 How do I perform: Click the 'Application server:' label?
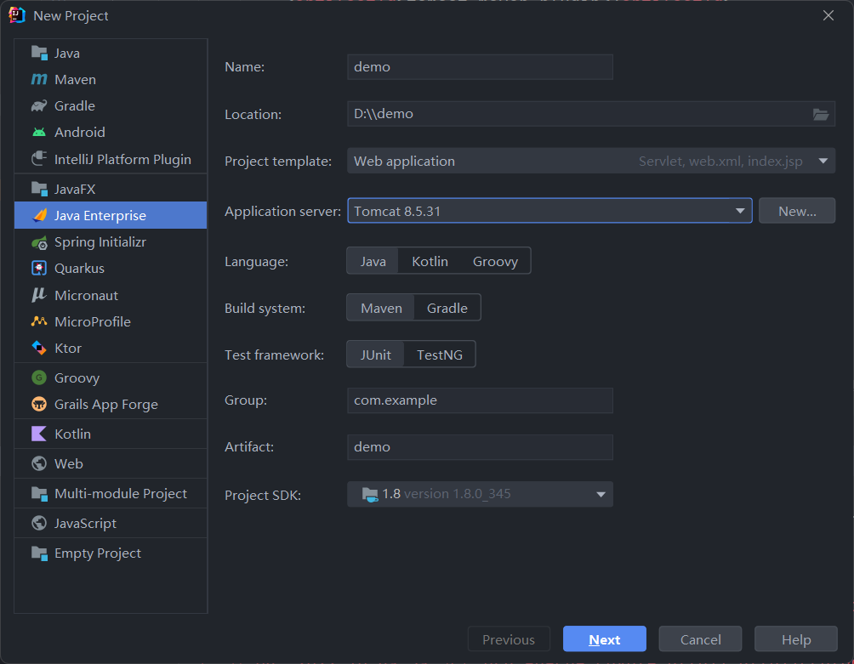tap(282, 212)
